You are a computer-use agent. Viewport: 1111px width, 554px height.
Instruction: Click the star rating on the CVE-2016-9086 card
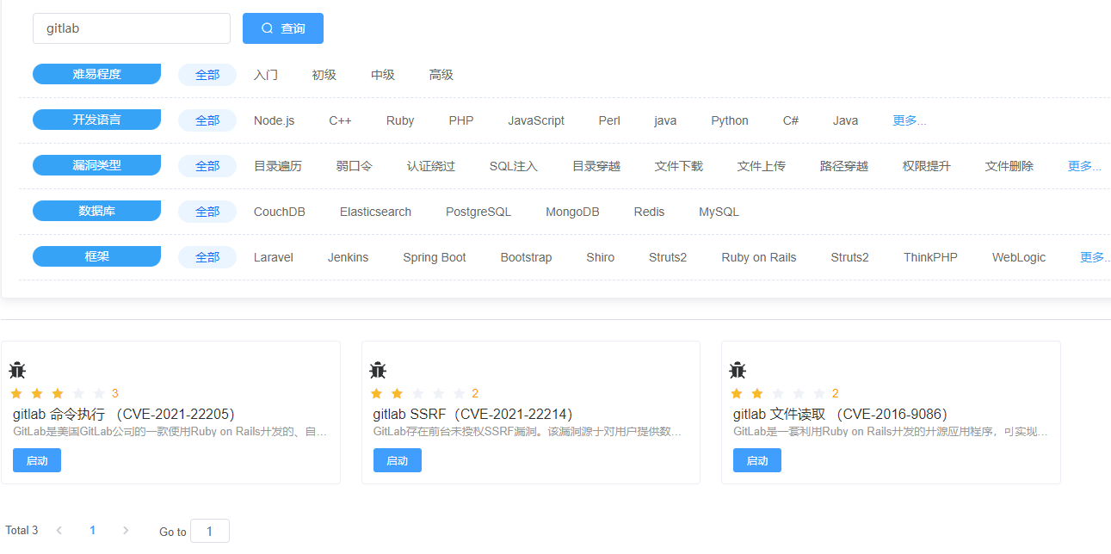[x=778, y=393]
